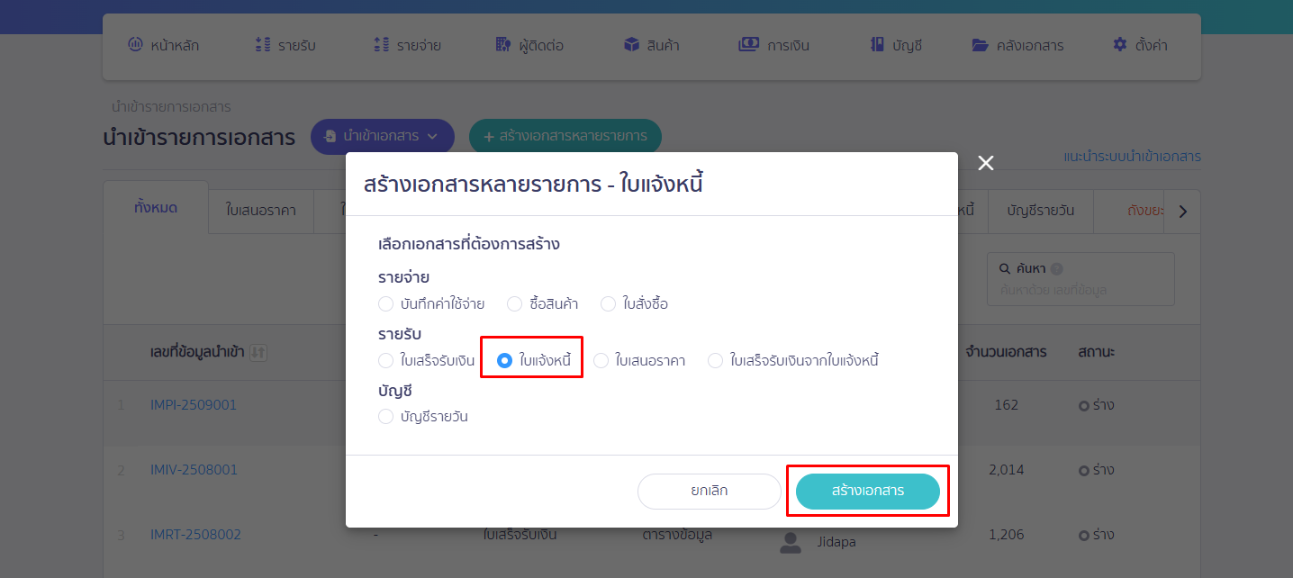
Task: Click the document count 2,014
Action: pos(1007,470)
